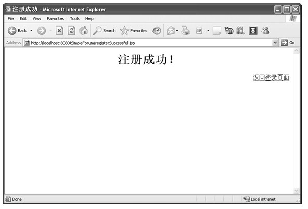Click the Go button next to address bar

point(288,43)
